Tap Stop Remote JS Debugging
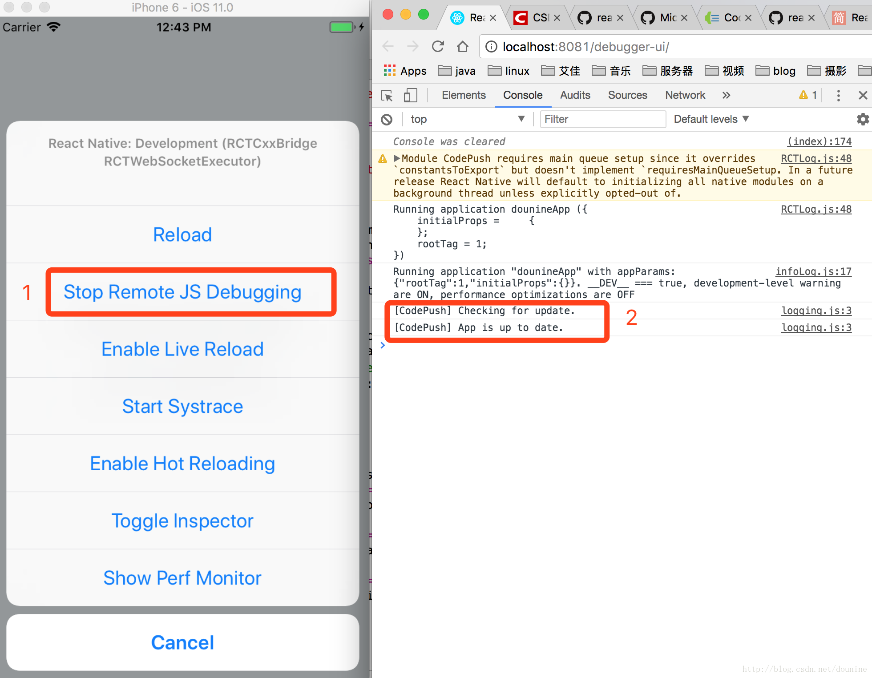This screenshot has height=678, width=872. pyautogui.click(x=182, y=292)
